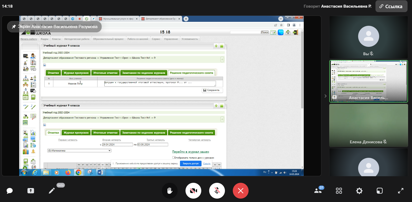The height and width of the screenshot is (202, 412).
Task: Select the Елена Денисова participant tile
Action: [368, 125]
